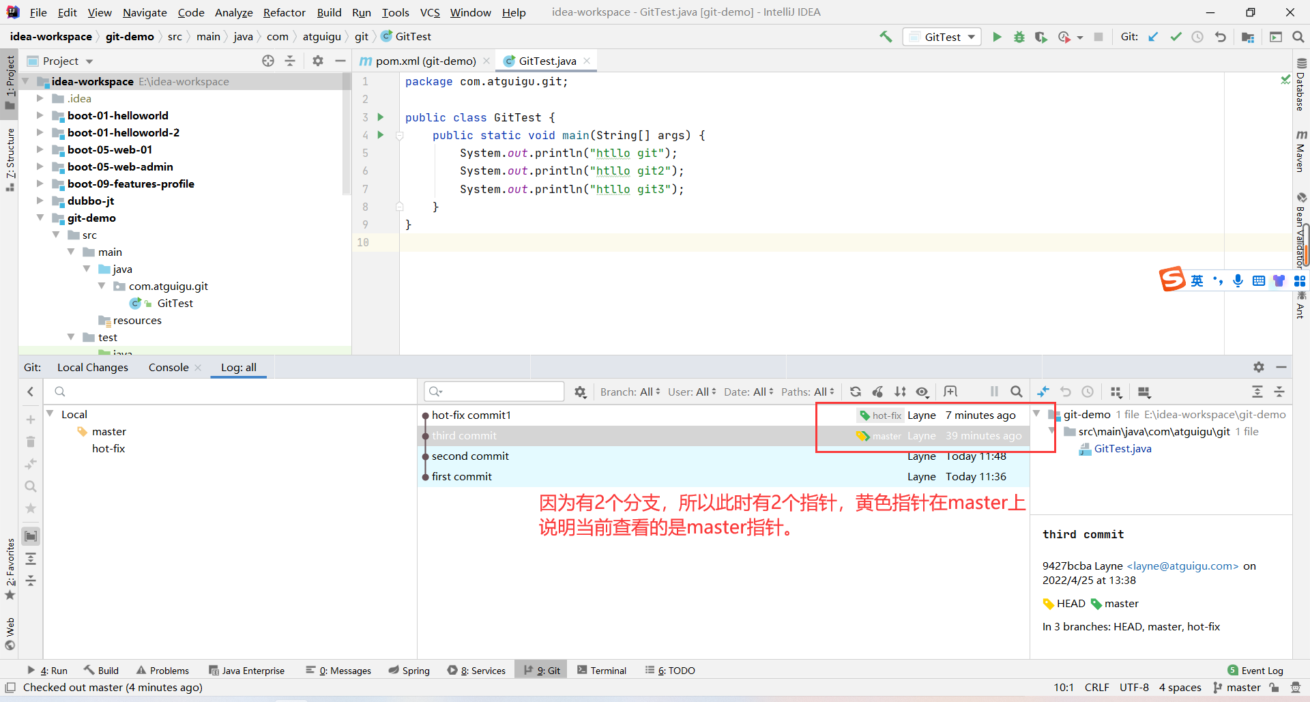The height and width of the screenshot is (702, 1310).
Task: Start debugging with the bug icon
Action: point(1019,37)
